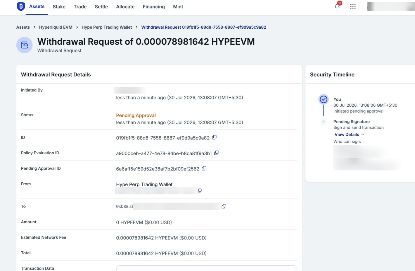The image size is (415, 271).
Task: Click the 'Sign and send transaction' text
Action: click(x=359, y=127)
